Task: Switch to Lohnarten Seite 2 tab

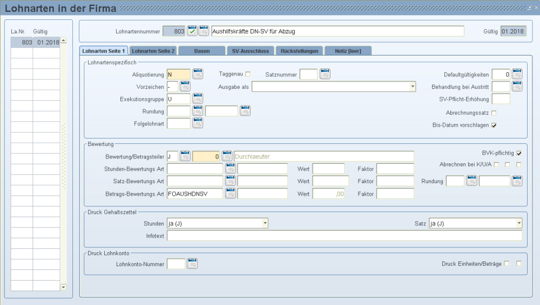Action: coord(153,51)
